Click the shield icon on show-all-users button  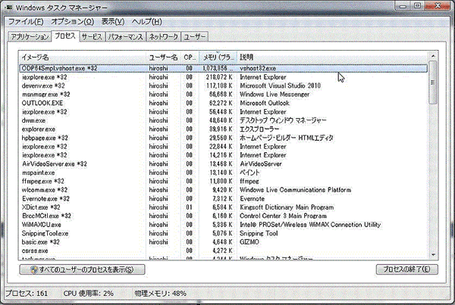pos(34,269)
